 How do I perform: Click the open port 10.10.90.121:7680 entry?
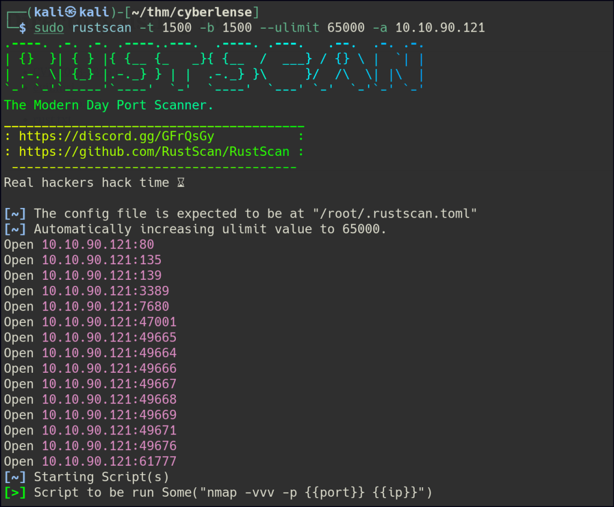pyautogui.click(x=105, y=307)
